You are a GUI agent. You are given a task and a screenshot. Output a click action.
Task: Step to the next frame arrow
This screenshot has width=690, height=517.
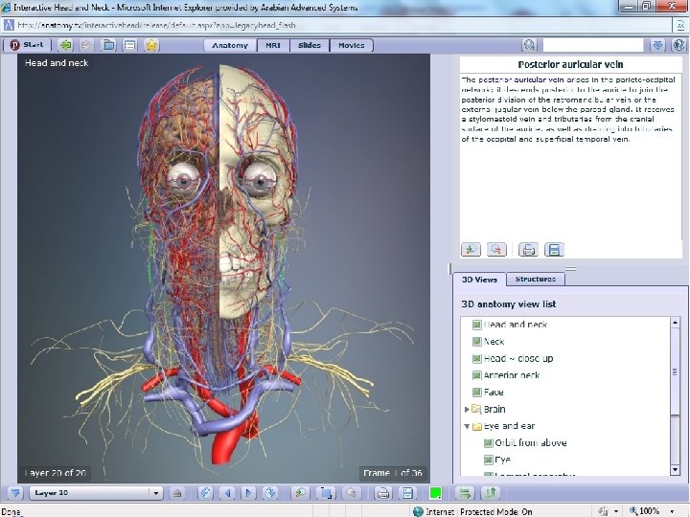[248, 493]
